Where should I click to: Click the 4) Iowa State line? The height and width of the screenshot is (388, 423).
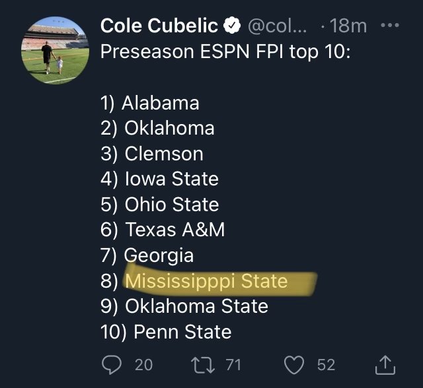pyautogui.click(x=159, y=179)
